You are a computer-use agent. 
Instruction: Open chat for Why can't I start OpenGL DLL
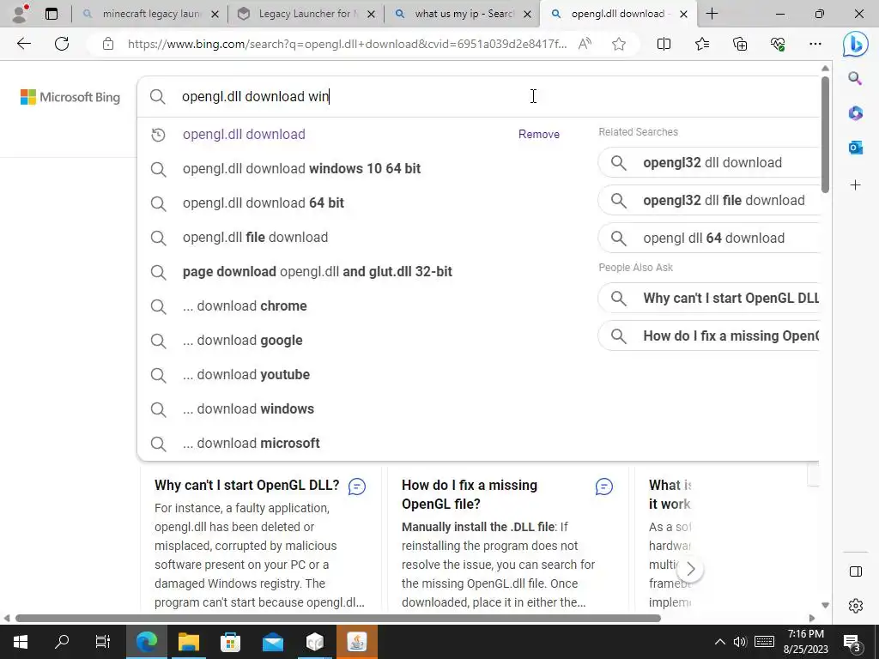coord(357,487)
